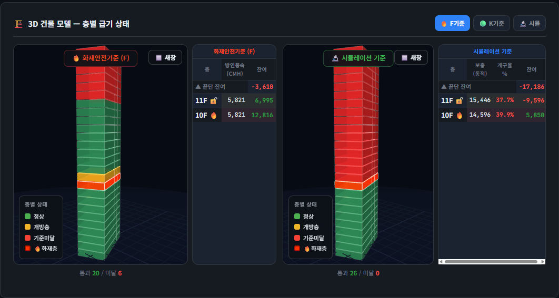Click the 6,995 value in 11F row

[x=264, y=101]
